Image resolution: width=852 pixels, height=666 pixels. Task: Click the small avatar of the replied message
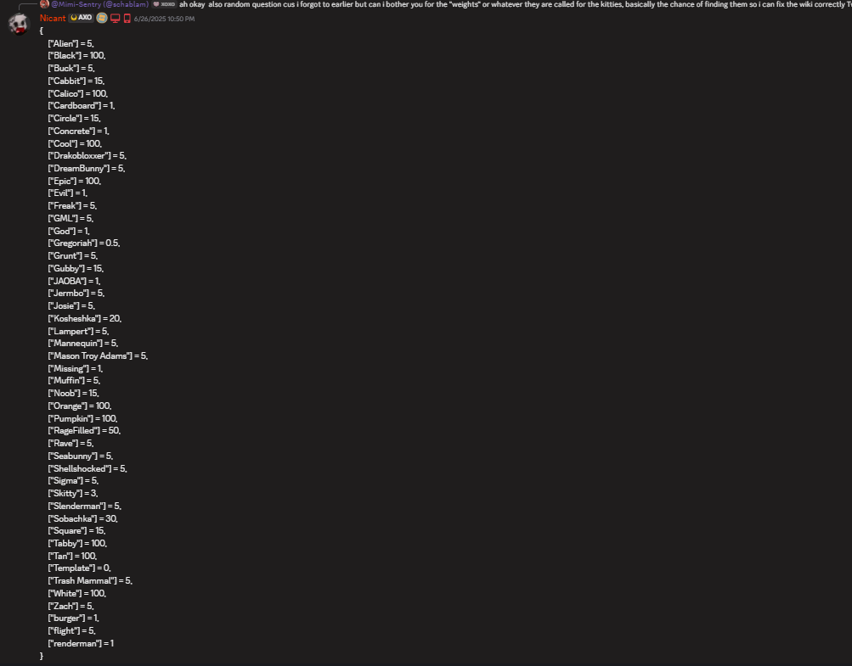click(x=44, y=4)
